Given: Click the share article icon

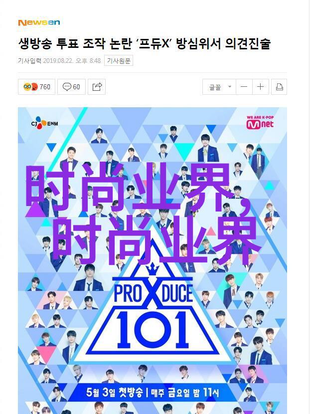Looking at the screenshot, I should point(97,87).
